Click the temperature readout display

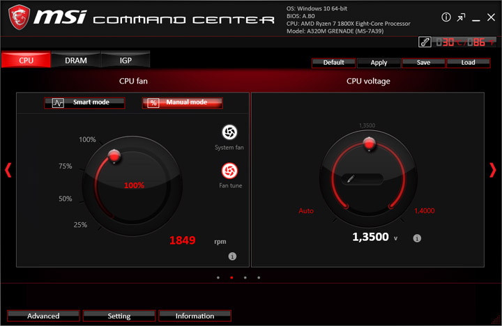click(465, 42)
